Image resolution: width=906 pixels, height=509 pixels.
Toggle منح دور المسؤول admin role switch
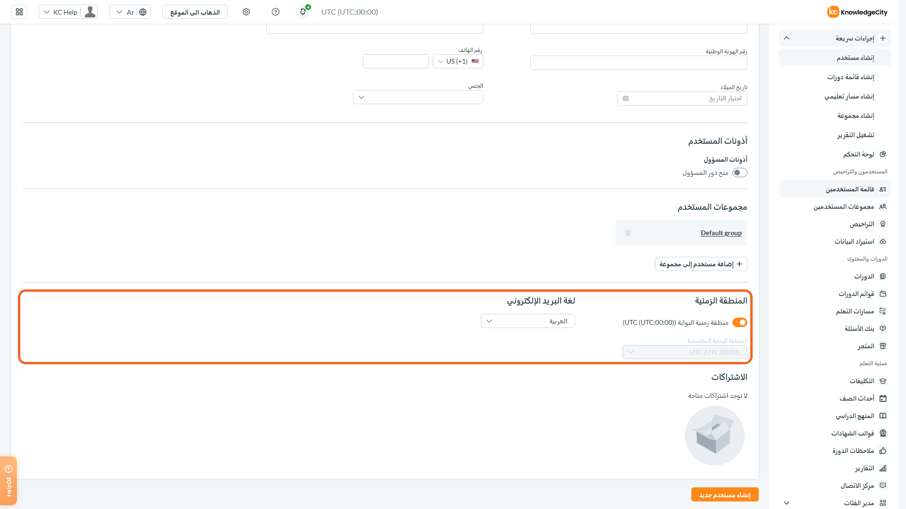tap(740, 172)
